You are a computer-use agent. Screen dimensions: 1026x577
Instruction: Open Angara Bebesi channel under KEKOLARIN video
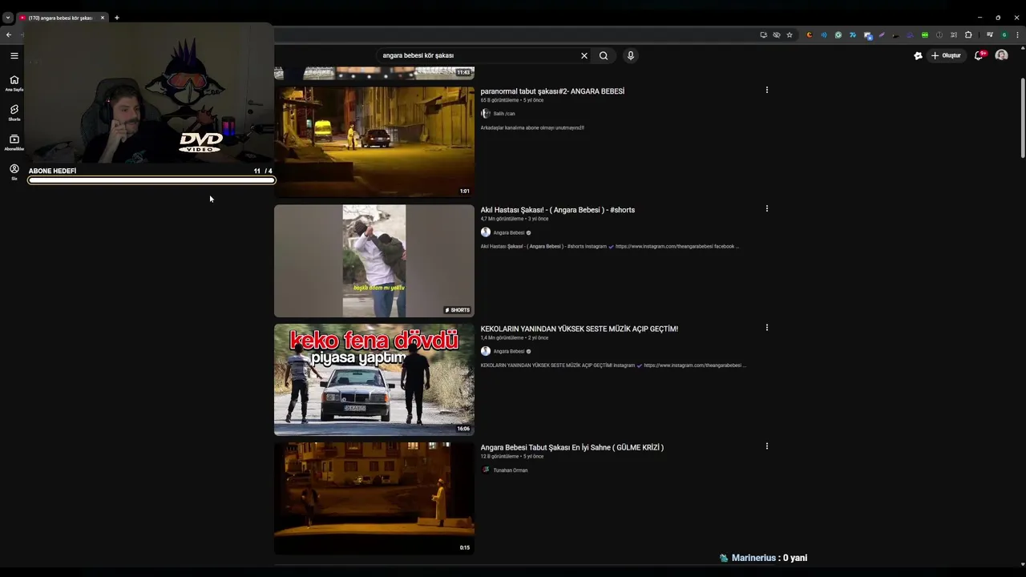509,351
